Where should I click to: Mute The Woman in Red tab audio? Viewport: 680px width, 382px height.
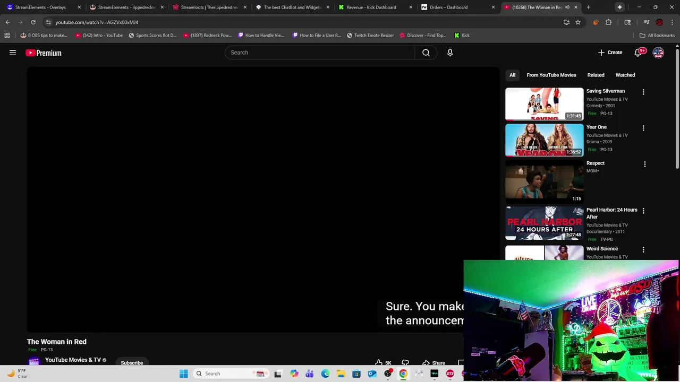coord(567,7)
